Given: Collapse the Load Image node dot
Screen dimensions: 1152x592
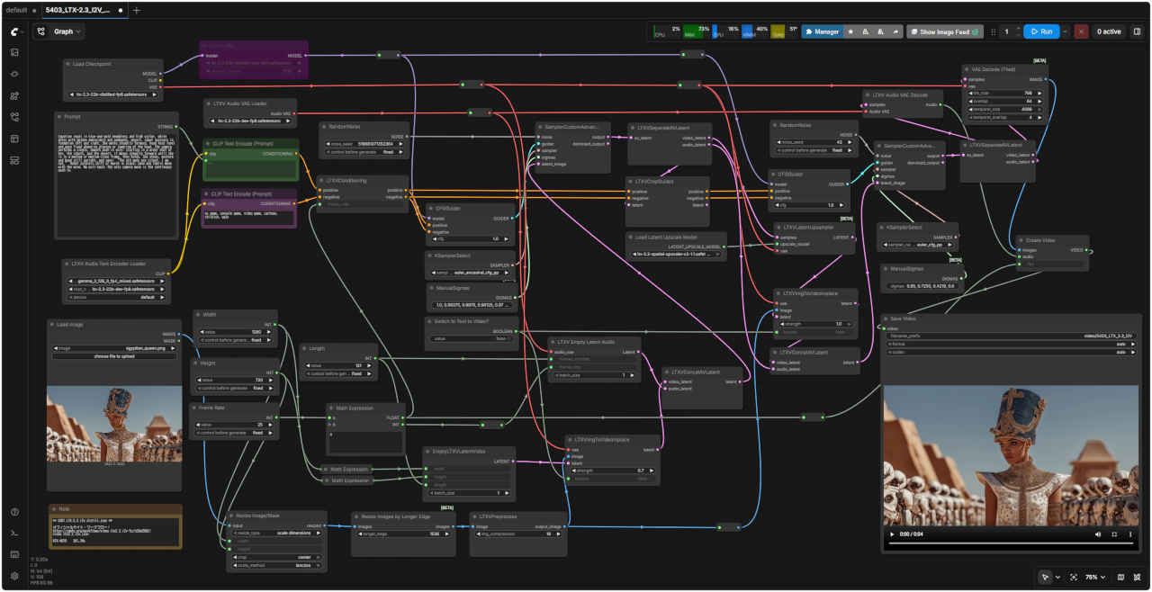Looking at the screenshot, I should [x=52, y=324].
